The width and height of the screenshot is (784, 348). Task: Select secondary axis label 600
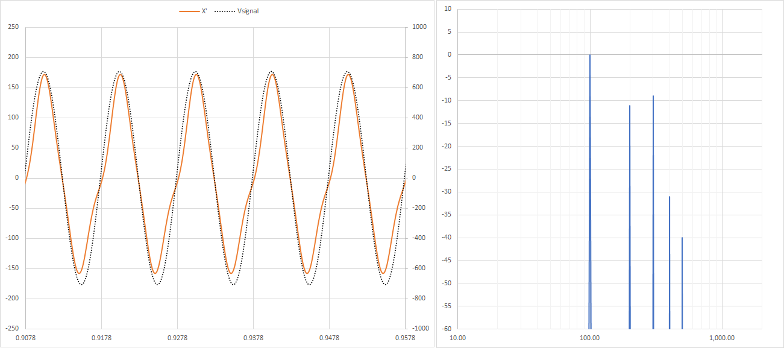pyautogui.click(x=418, y=87)
